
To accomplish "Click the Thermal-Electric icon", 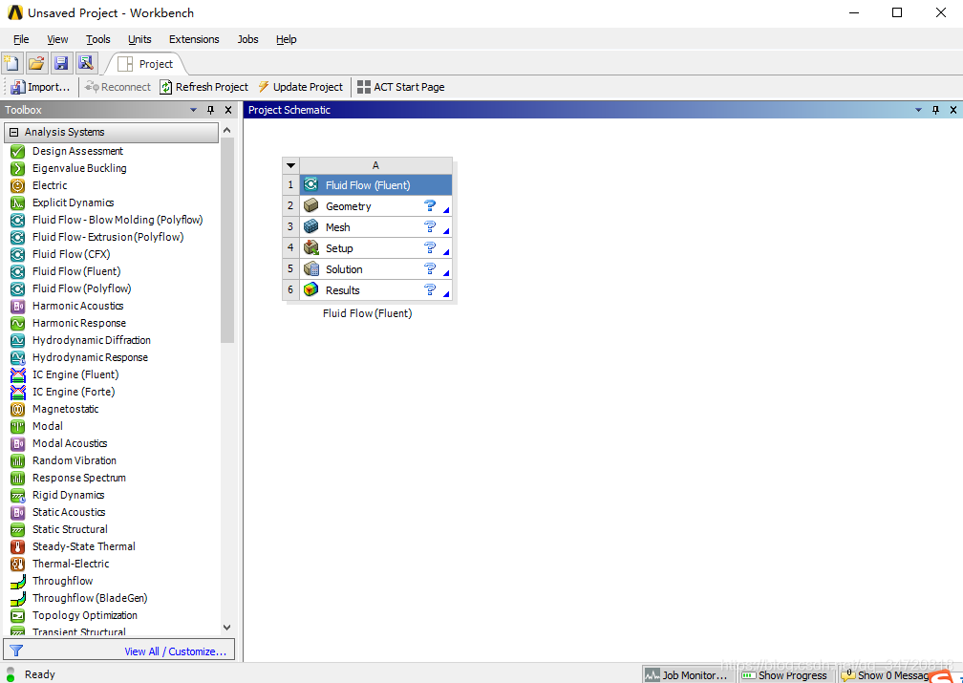I will coord(18,564).
